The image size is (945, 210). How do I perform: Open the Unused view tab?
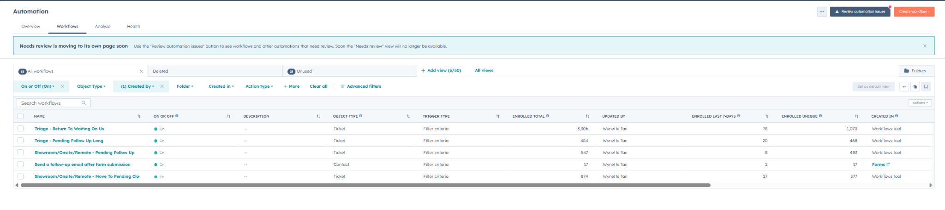click(x=304, y=71)
